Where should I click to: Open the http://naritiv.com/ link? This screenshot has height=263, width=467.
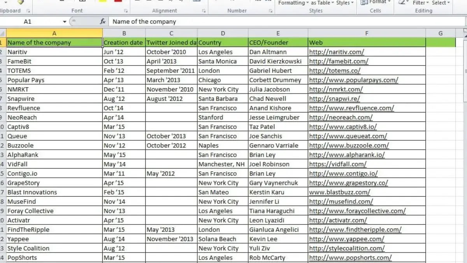(x=337, y=52)
